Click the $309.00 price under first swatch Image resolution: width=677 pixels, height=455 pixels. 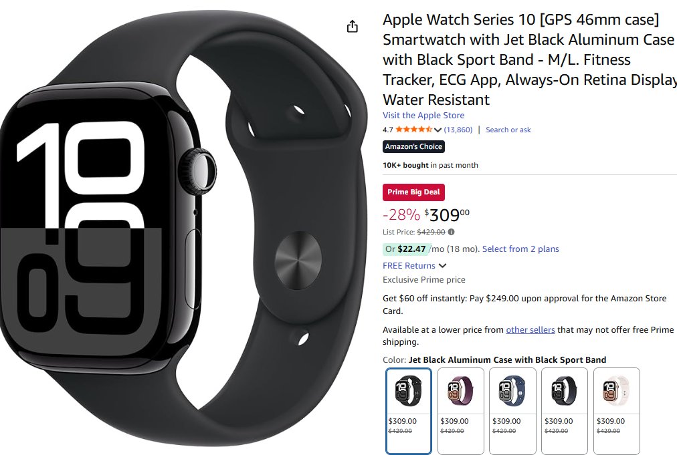click(403, 421)
